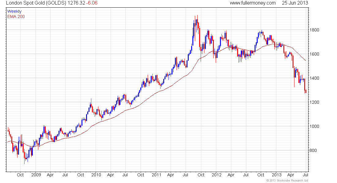This screenshot has width=337, height=183.
Task: Select the Weekly timeframe label
Action: (x=14, y=11)
